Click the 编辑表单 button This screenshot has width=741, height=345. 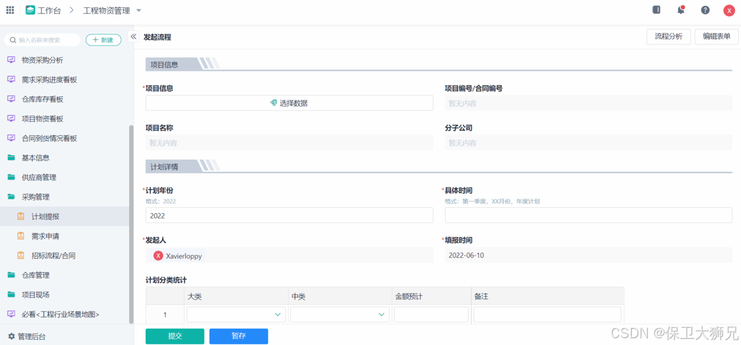point(716,36)
